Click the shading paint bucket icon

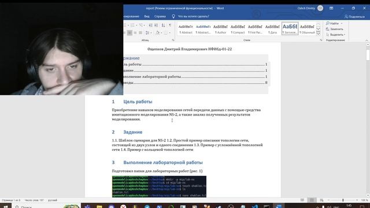[x=158, y=32]
